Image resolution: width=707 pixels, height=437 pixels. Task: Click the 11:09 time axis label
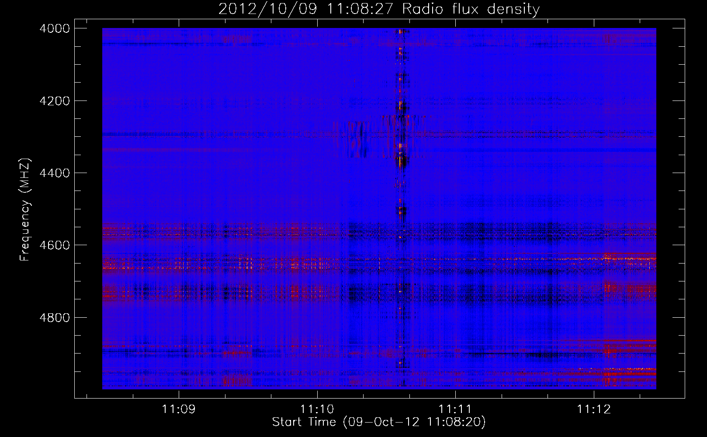click(178, 409)
